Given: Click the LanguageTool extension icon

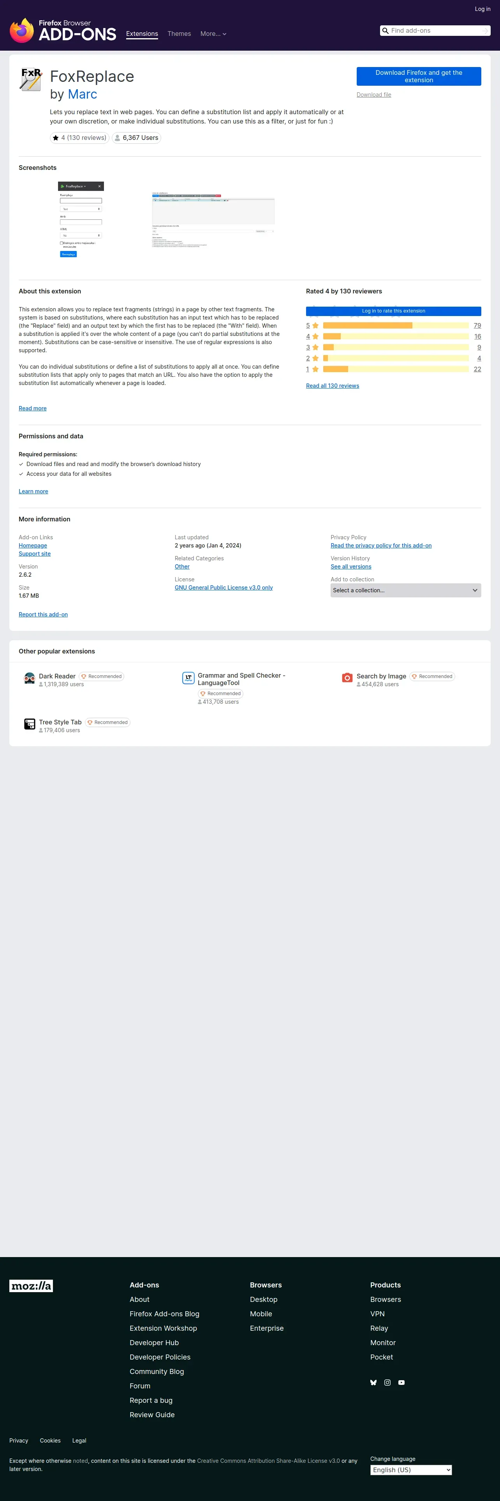Looking at the screenshot, I should point(188,678).
